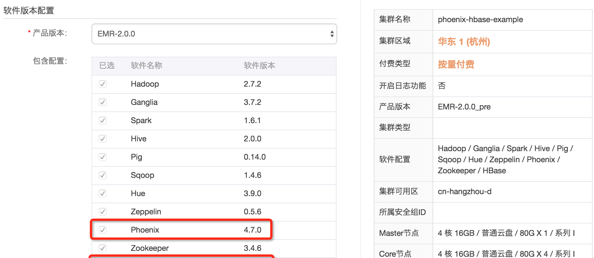Click the billing type value 按量付费
This screenshot has width=594, height=258.
[x=456, y=64]
